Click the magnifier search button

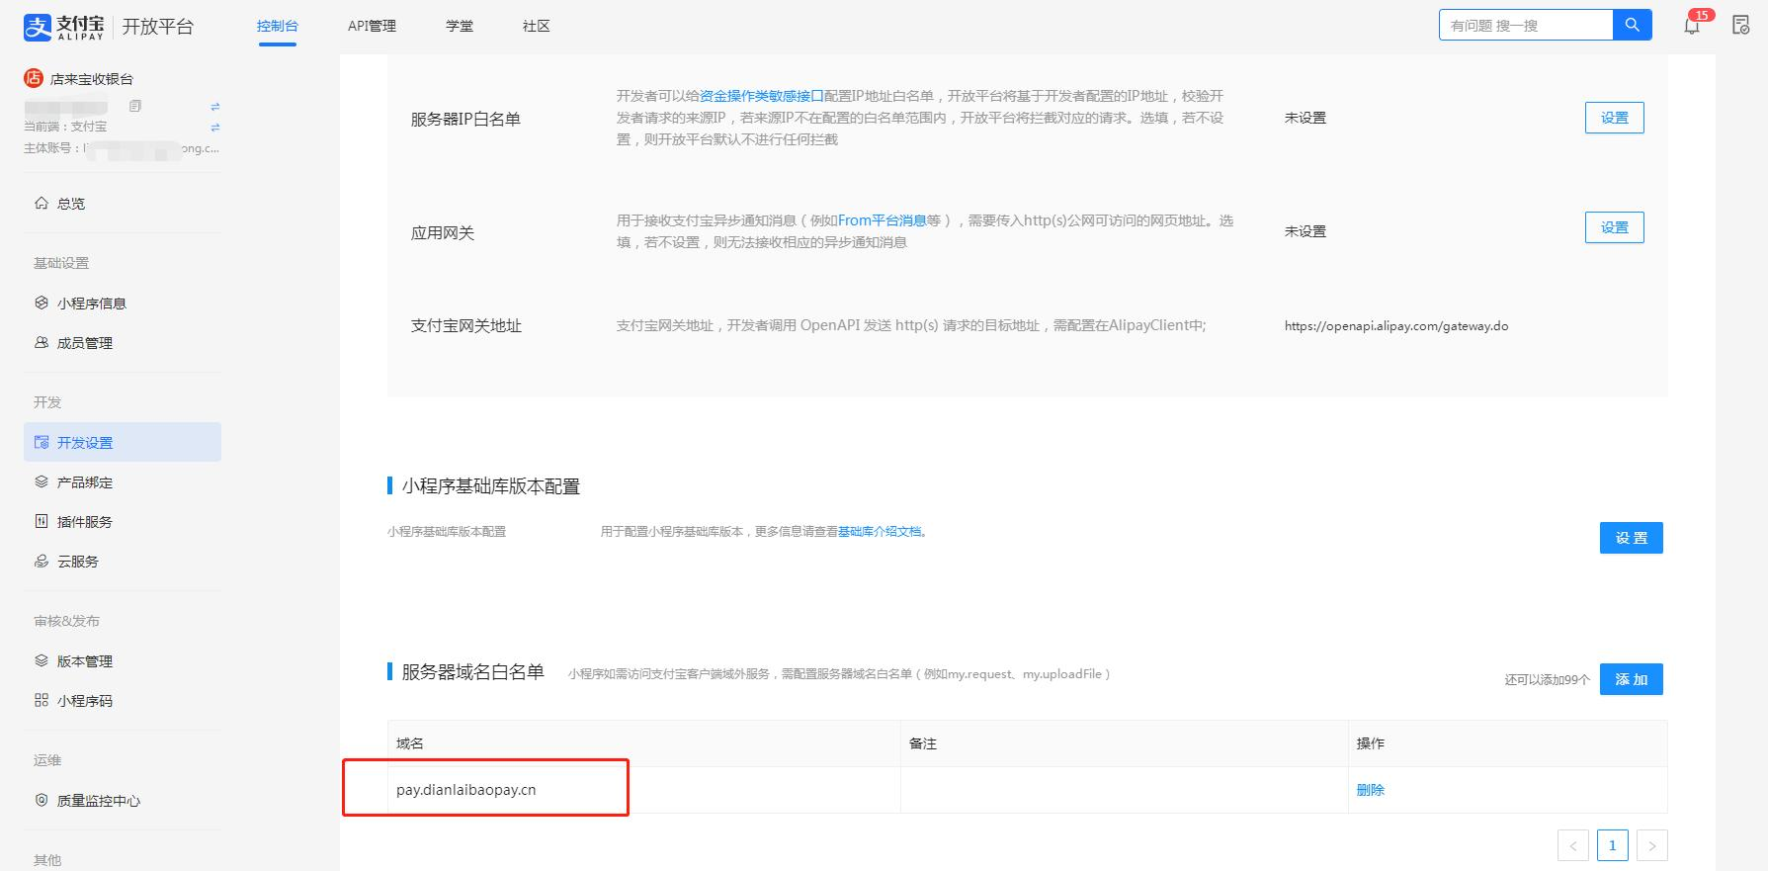pos(1632,25)
